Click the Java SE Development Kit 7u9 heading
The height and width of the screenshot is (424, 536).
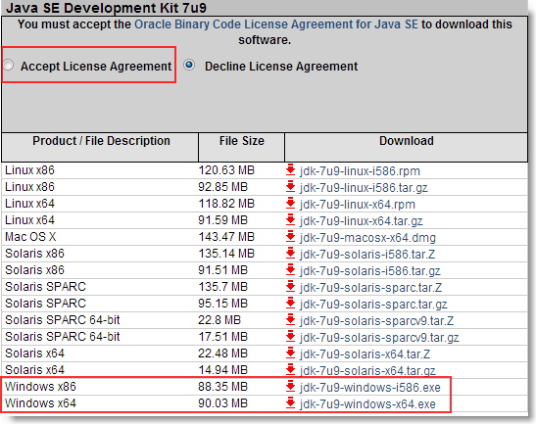click(106, 8)
